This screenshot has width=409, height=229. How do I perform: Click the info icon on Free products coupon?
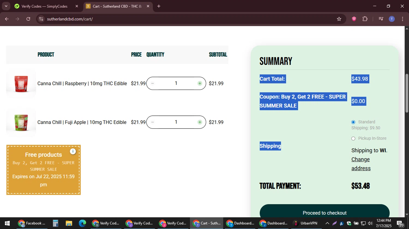pos(73,151)
